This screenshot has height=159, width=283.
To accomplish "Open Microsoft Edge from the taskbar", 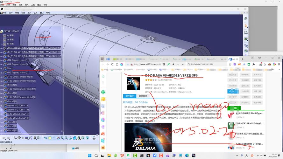I will tap(187, 156).
